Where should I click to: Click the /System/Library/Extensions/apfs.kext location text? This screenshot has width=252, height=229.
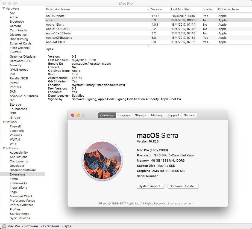coord(98,85)
